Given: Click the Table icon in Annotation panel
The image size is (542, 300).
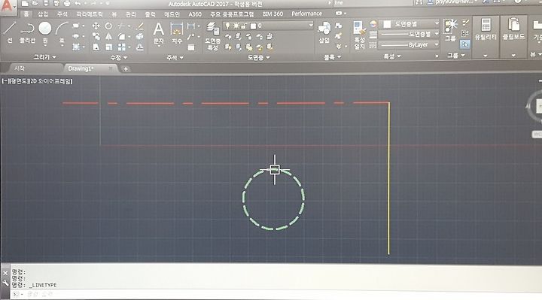Looking at the screenshot, I should (x=190, y=47).
